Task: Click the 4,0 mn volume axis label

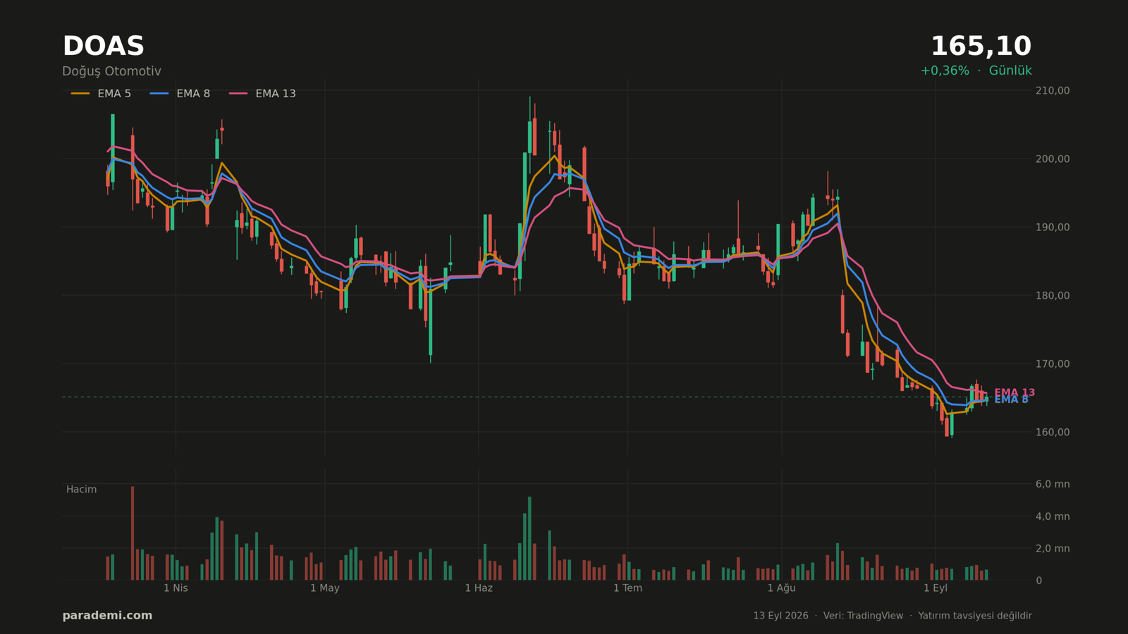Action: click(1052, 516)
